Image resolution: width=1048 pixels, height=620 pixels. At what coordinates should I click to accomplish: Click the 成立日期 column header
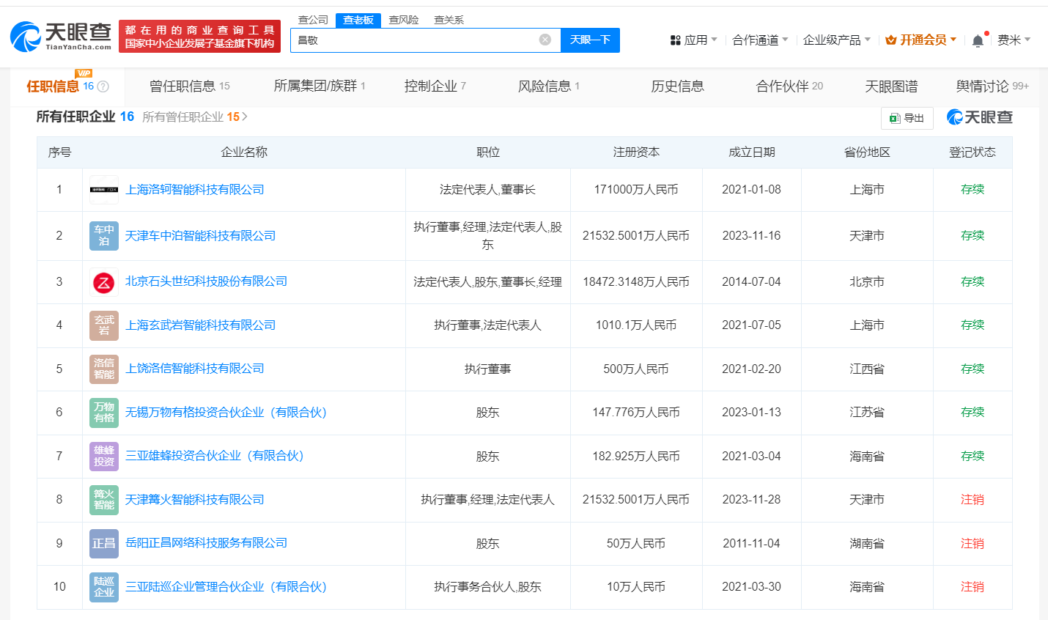pos(752,152)
